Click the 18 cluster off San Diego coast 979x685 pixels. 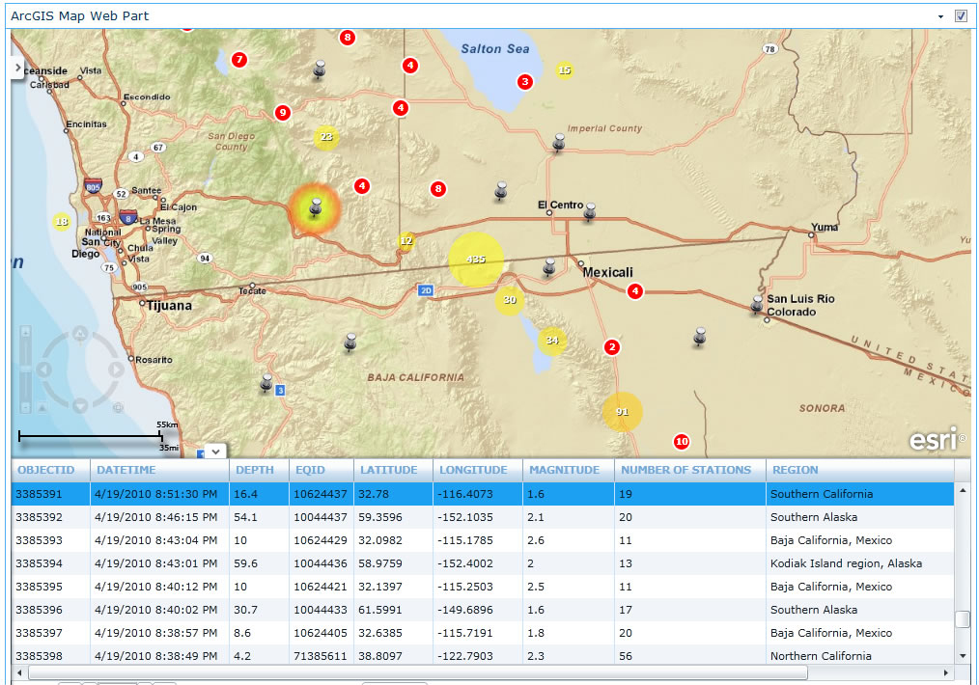point(61,222)
